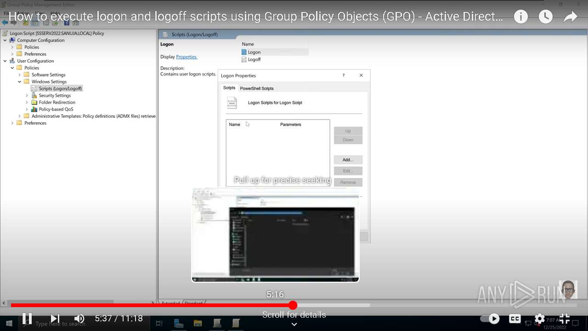Click the Scroll for details chevron
Viewport: 588px width, 331px height.
pos(294,324)
